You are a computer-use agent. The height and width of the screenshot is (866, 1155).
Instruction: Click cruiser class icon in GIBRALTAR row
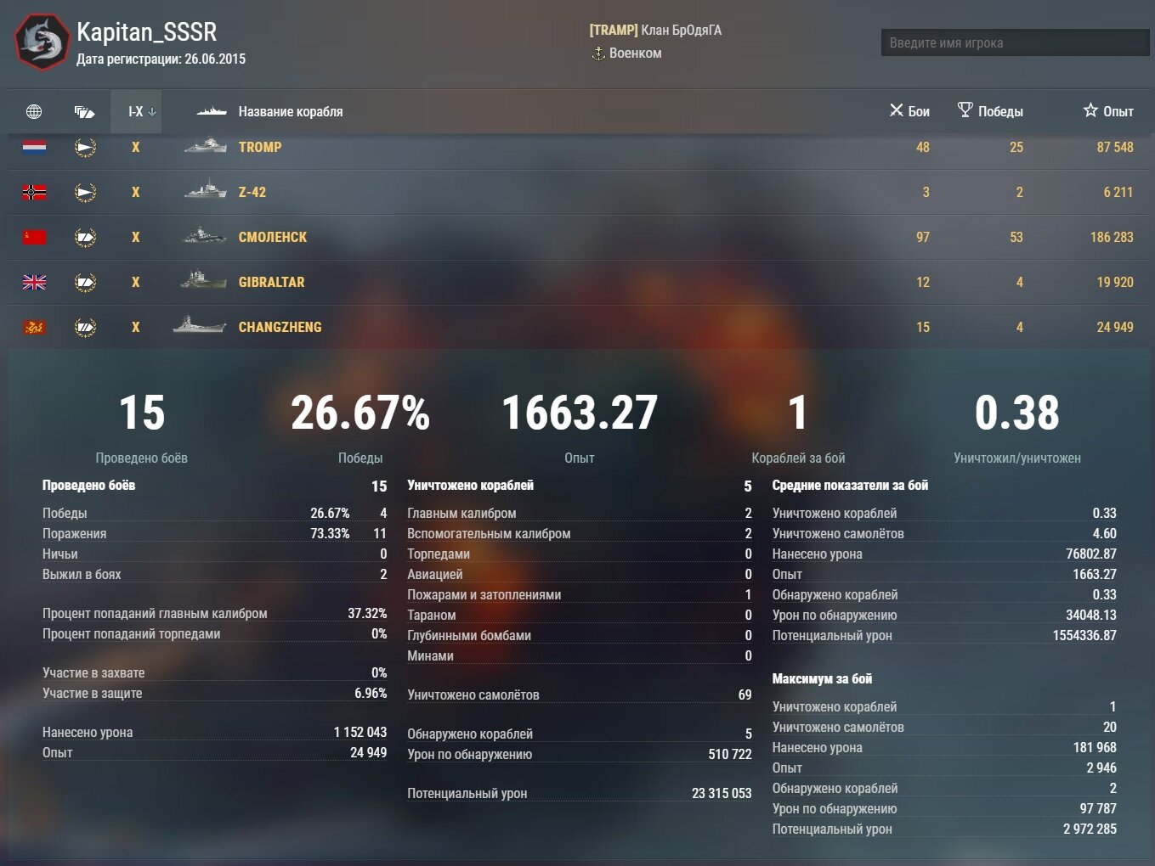tap(85, 282)
